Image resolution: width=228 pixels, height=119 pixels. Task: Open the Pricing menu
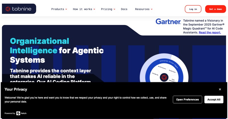pyautogui.click(x=107, y=9)
